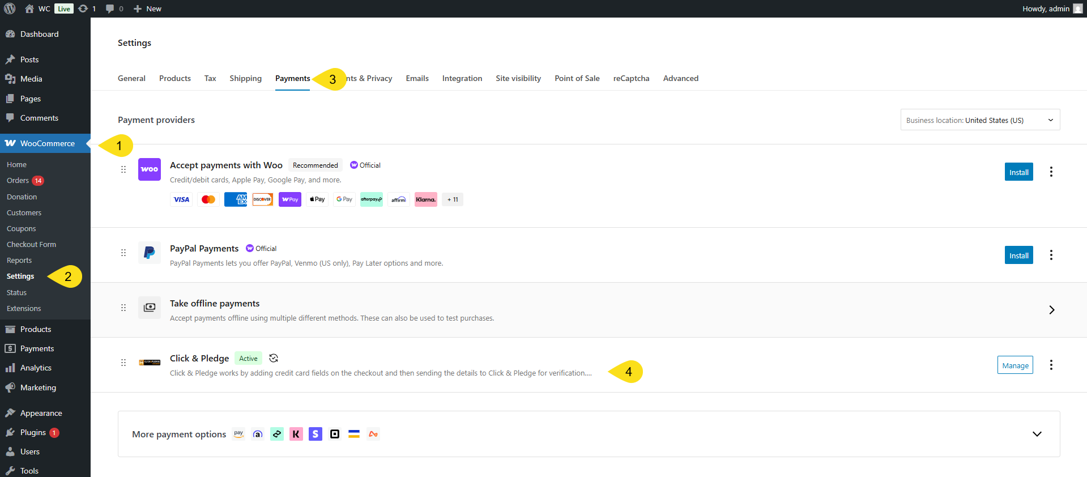Click the Stripe S icon in More payment options
Screen dimensions: 1087x477
[316, 434]
